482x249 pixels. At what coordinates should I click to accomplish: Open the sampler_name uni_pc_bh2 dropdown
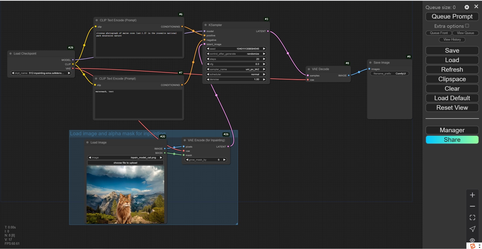coord(236,69)
